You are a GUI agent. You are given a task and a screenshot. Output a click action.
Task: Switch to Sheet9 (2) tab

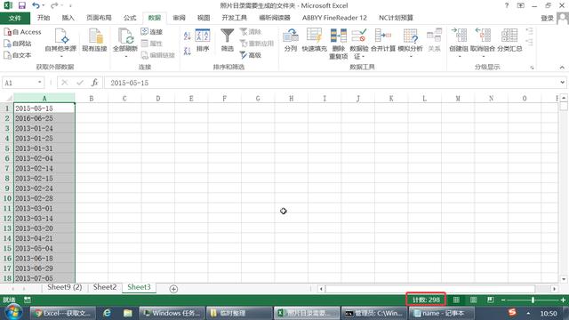[x=65, y=287]
